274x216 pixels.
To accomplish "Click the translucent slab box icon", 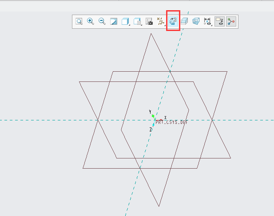I will (184, 21).
